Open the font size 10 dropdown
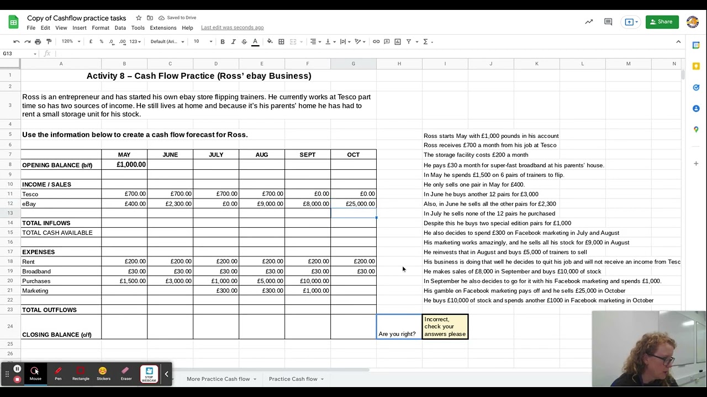The width and height of the screenshot is (707, 397). point(203,41)
